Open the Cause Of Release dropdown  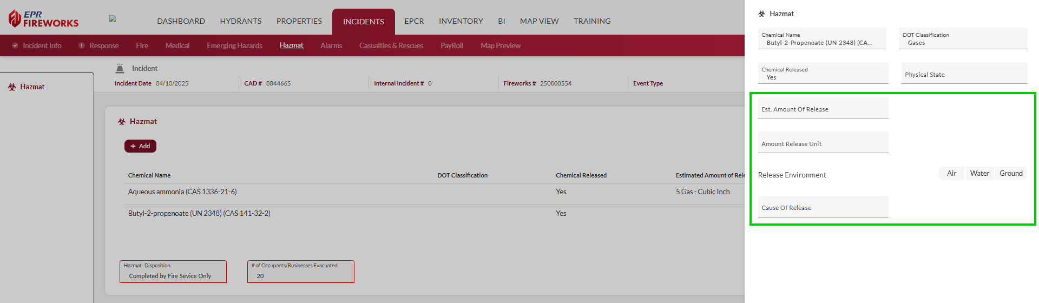[823, 207]
